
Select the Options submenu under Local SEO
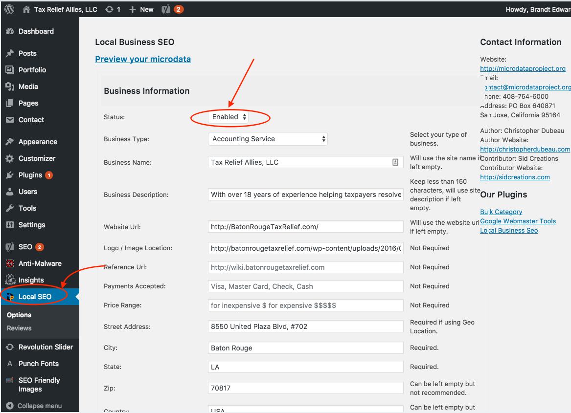[19, 315]
